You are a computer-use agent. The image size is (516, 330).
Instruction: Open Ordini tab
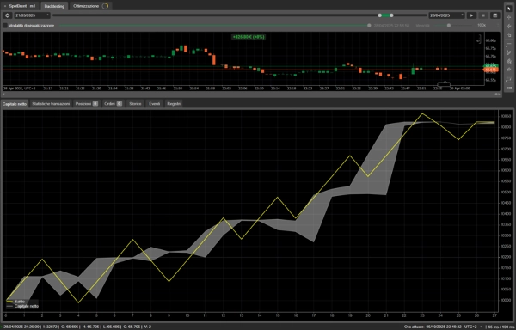click(114, 103)
